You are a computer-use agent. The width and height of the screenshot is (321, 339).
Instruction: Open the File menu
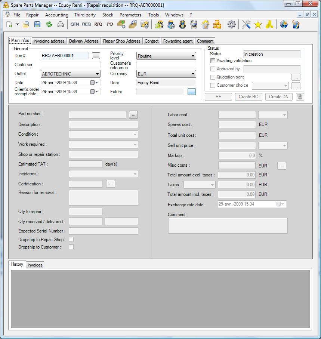pos(17,15)
